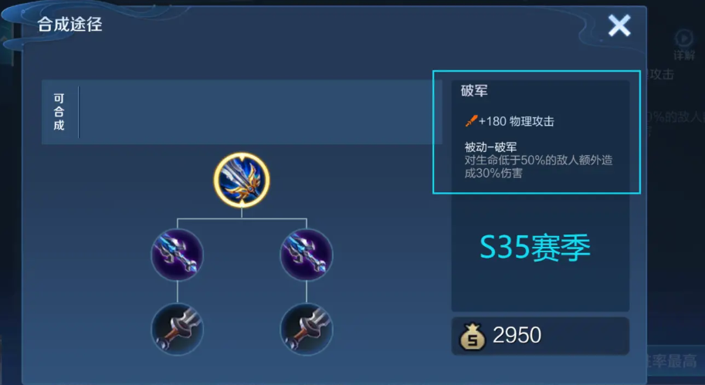Click the orange sword physical attack icon
705x385 pixels.
(x=471, y=121)
